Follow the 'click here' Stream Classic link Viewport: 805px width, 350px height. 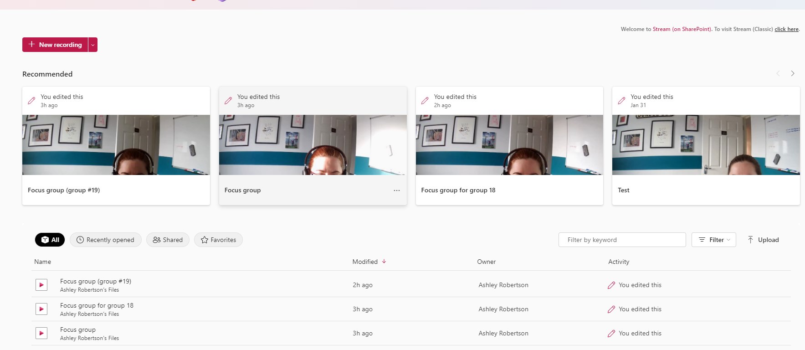pos(786,29)
